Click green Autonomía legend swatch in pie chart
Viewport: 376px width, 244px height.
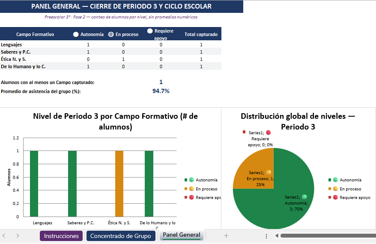[330, 180]
